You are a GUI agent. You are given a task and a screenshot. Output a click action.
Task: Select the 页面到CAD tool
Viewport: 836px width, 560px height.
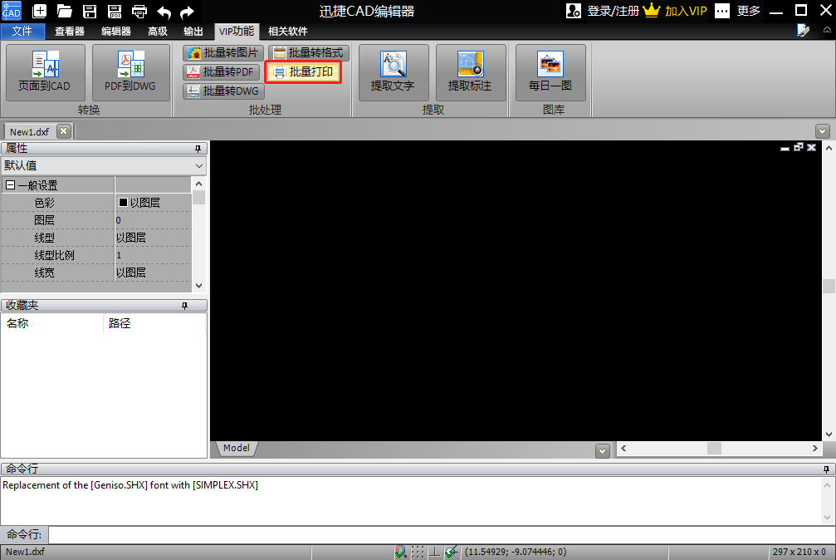point(45,72)
